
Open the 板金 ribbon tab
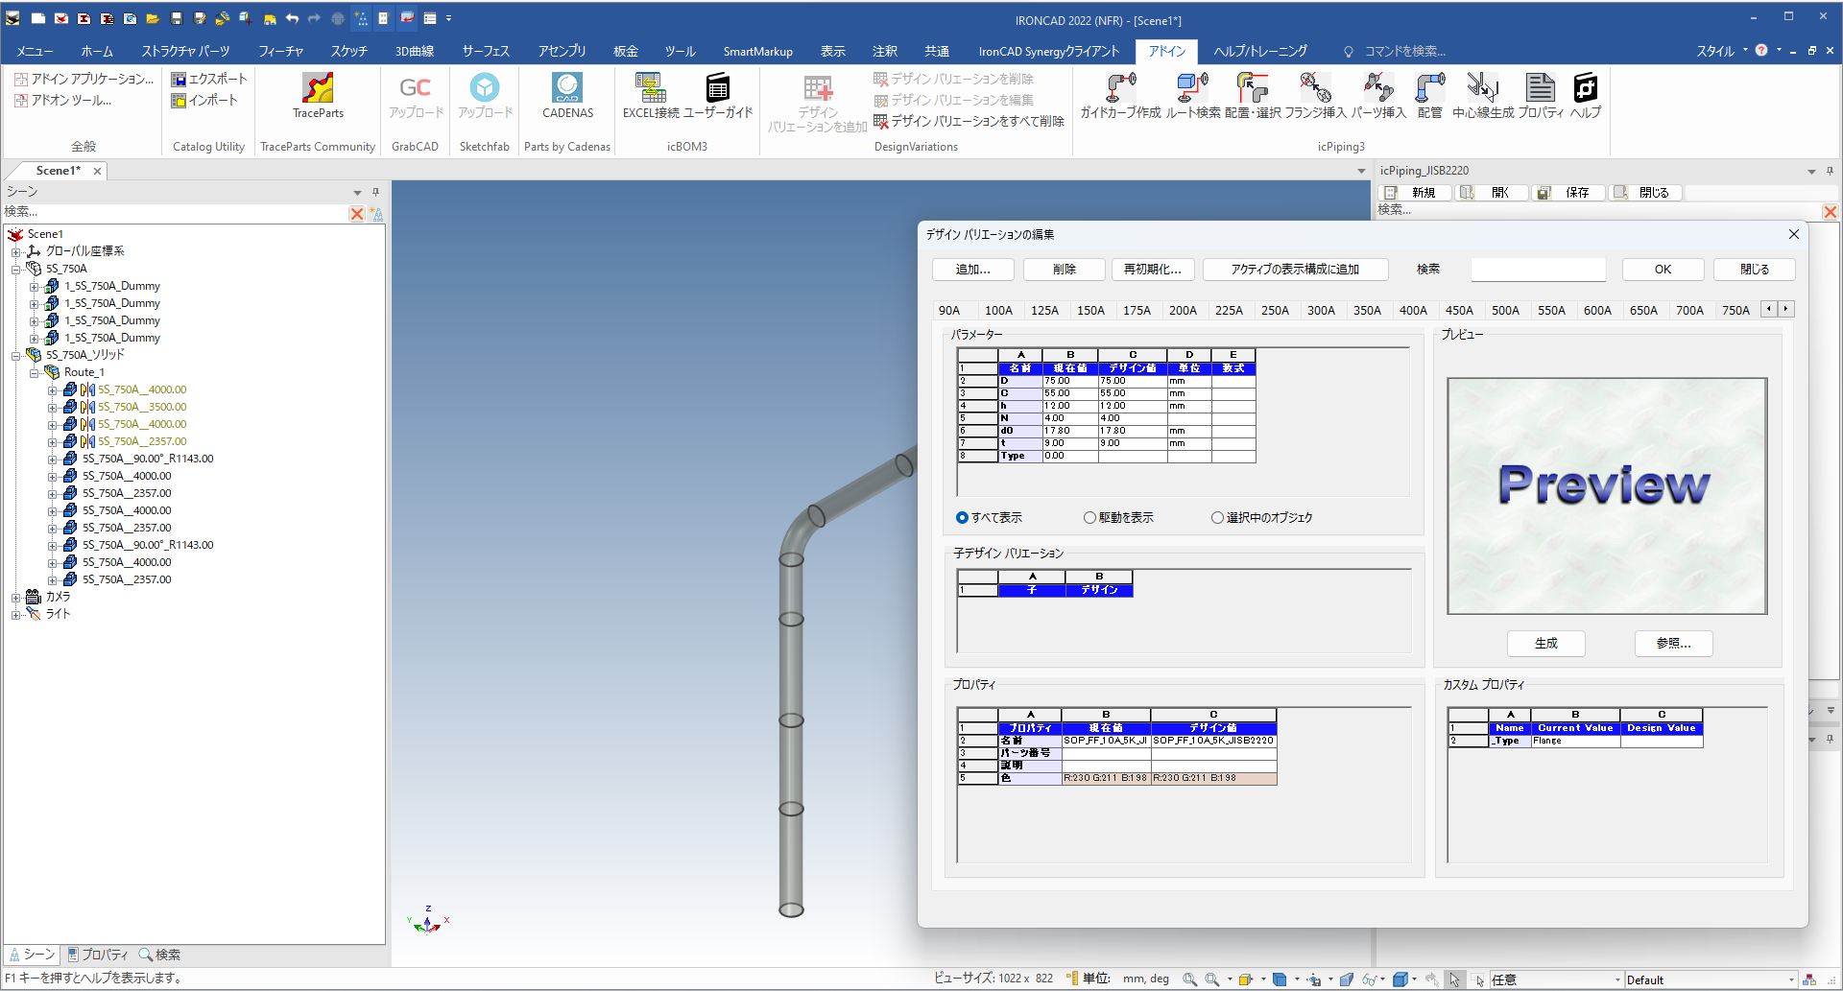[626, 52]
